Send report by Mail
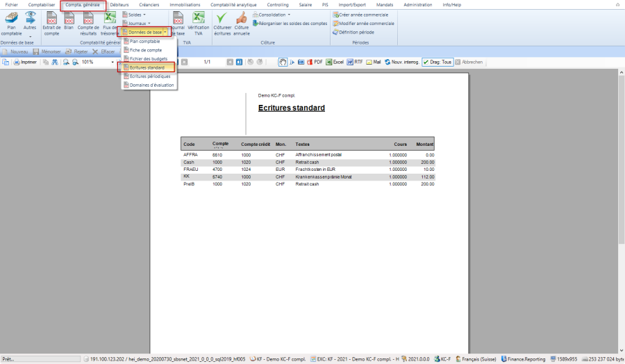This screenshot has height=364, width=625. 374,63
